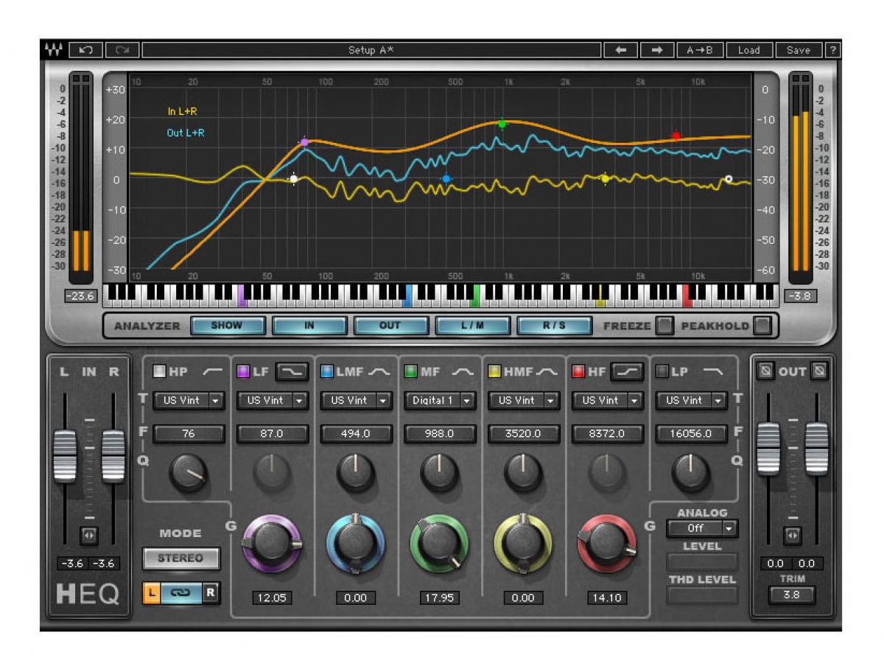The image size is (884, 666).
Task: Click the LF low-shelf shape icon
Action: point(292,372)
